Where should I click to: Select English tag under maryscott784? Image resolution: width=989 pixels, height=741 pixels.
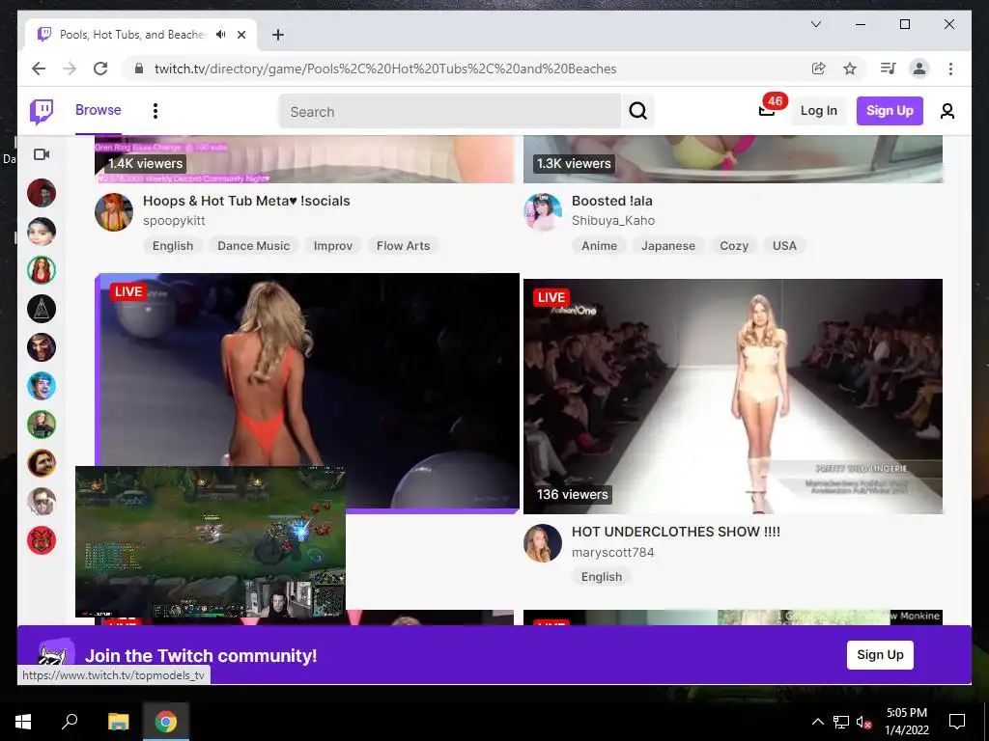tap(602, 577)
